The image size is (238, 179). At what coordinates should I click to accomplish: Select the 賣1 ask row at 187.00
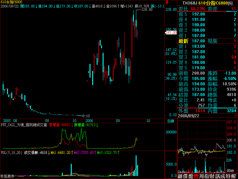pos(207,36)
